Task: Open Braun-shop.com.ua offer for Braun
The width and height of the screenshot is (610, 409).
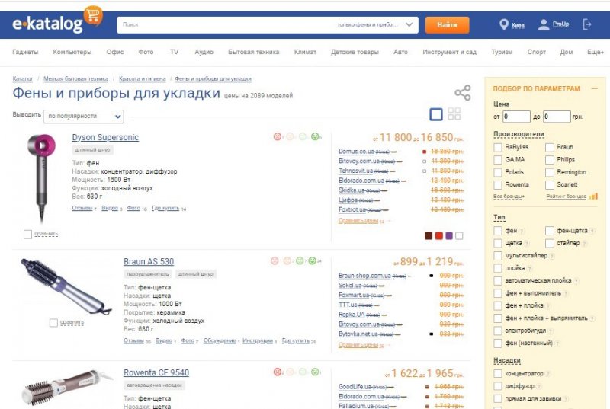Action: (x=365, y=276)
